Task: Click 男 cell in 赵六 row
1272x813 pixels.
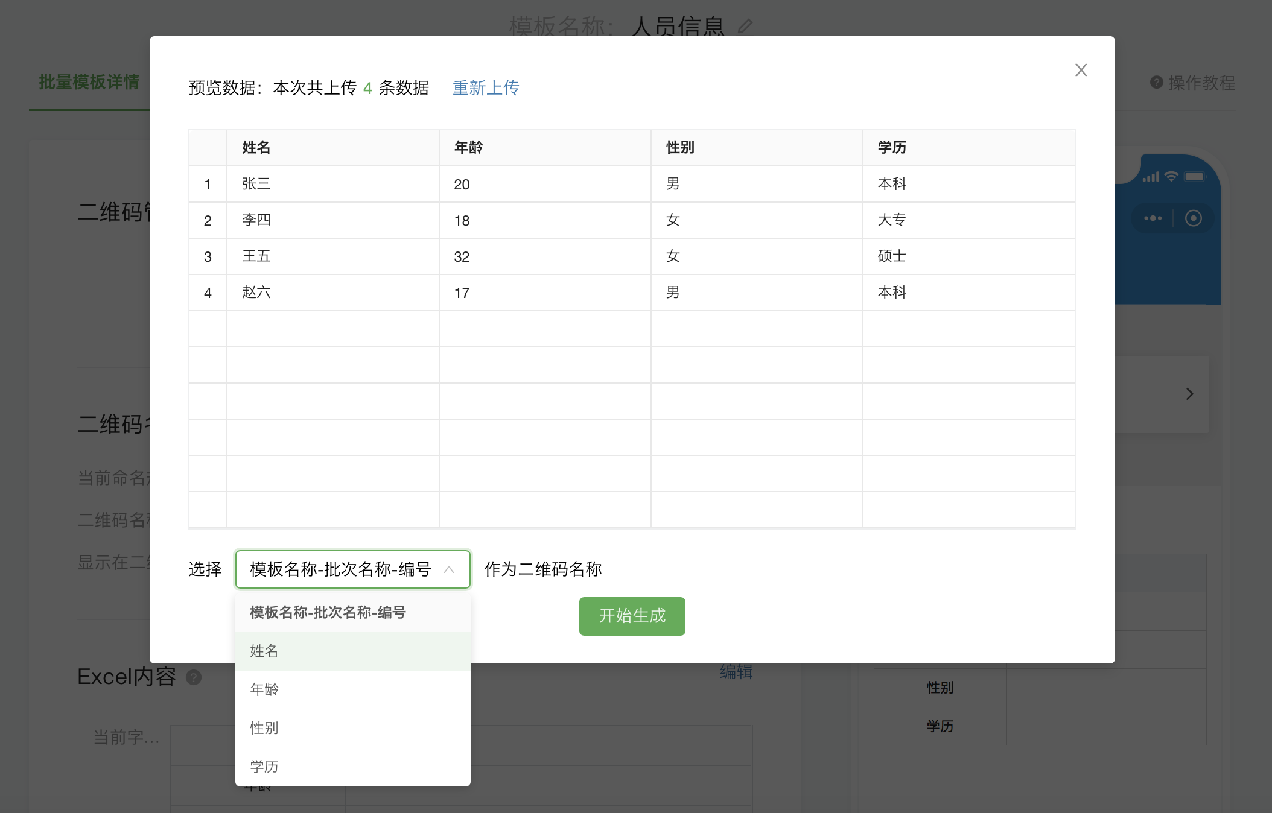Action: (757, 293)
